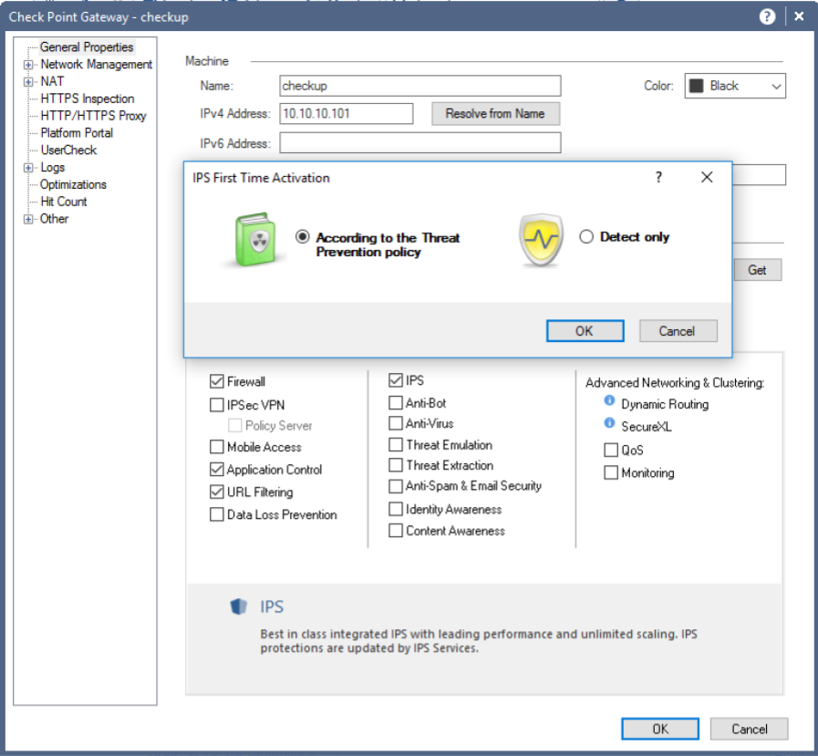
Task: Click the IPv6 Address input field
Action: point(420,143)
